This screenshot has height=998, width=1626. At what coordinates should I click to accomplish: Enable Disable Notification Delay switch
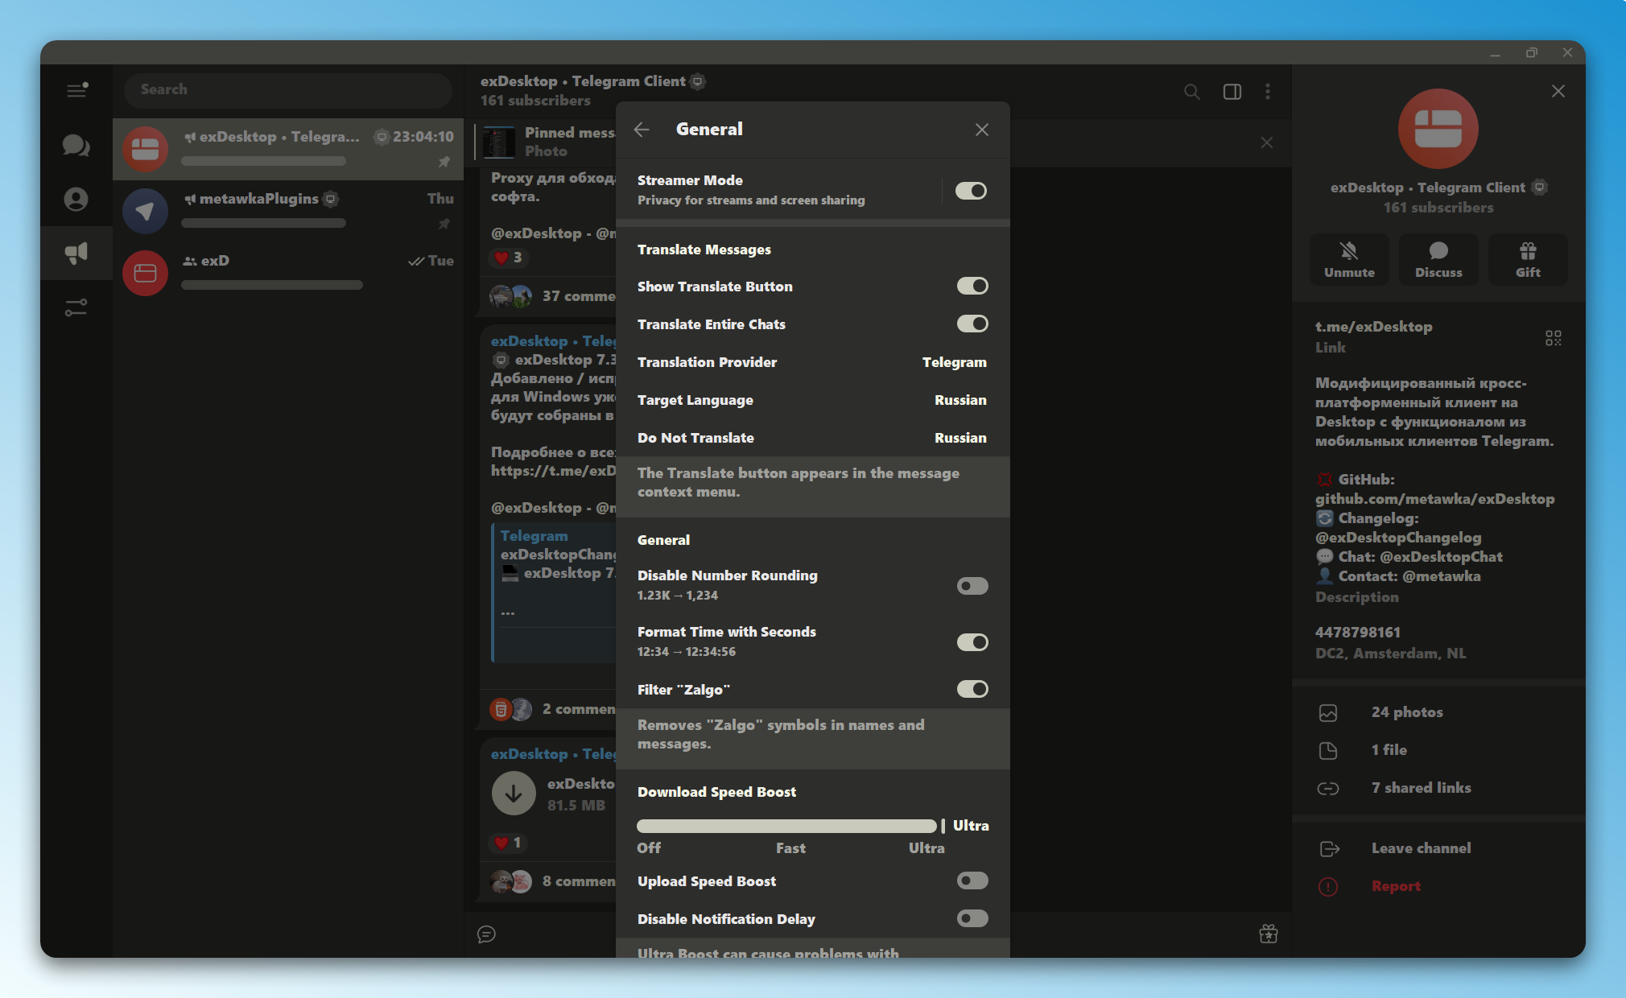coord(972,918)
